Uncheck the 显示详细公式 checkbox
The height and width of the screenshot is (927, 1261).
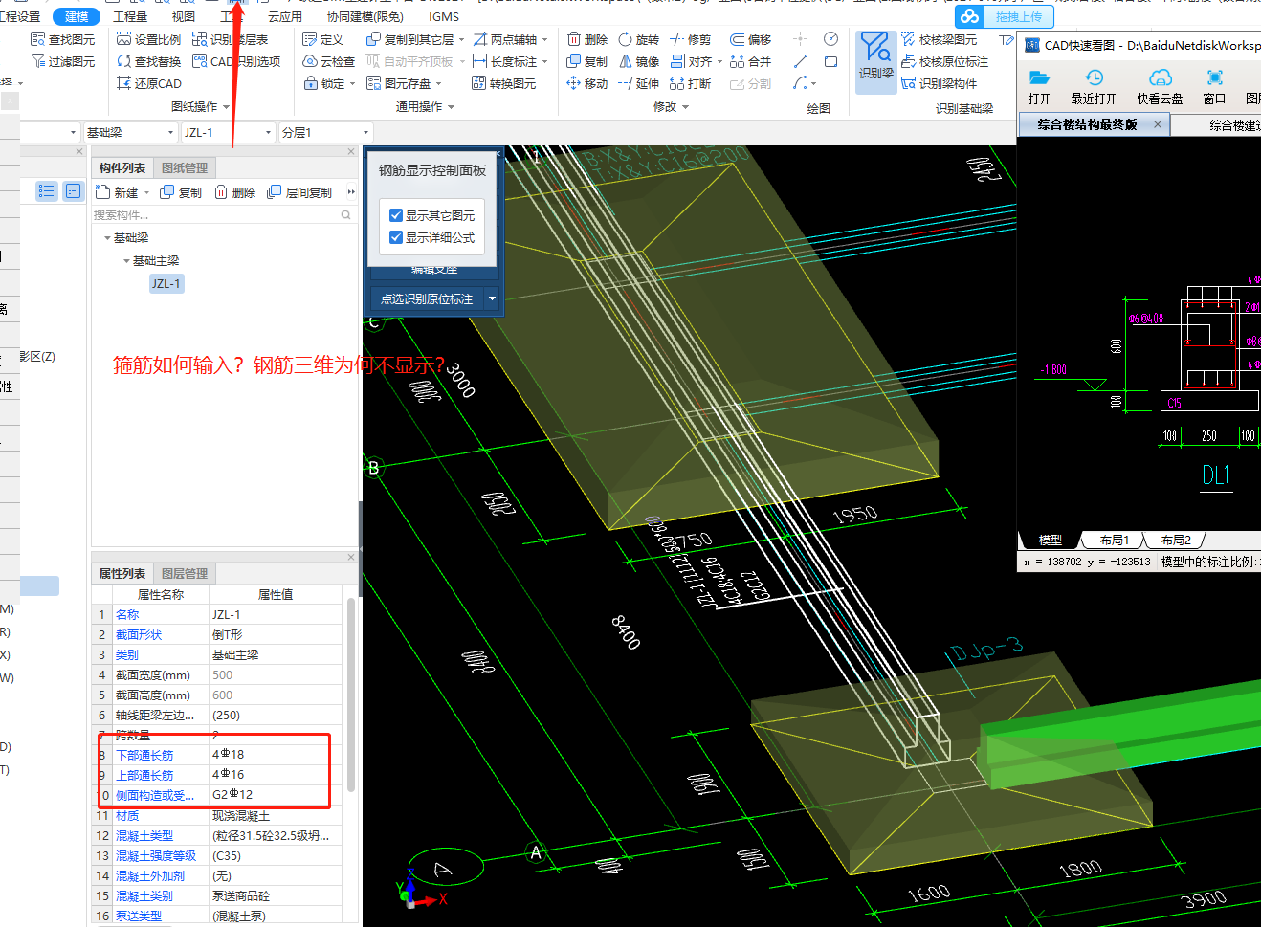(x=396, y=237)
